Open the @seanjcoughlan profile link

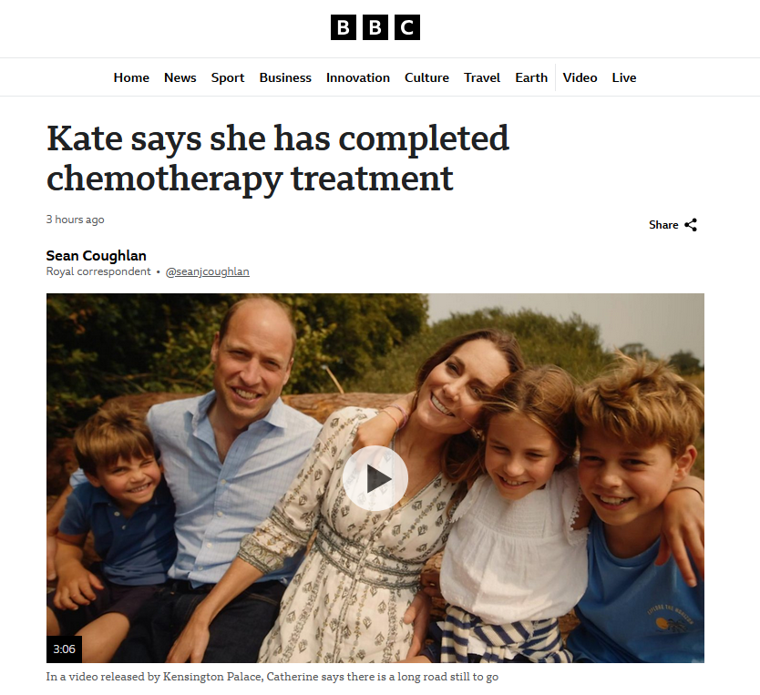pyautogui.click(x=208, y=271)
